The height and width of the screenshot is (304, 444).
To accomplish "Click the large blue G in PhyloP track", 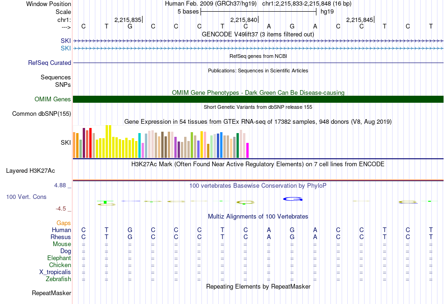I will [293, 199].
